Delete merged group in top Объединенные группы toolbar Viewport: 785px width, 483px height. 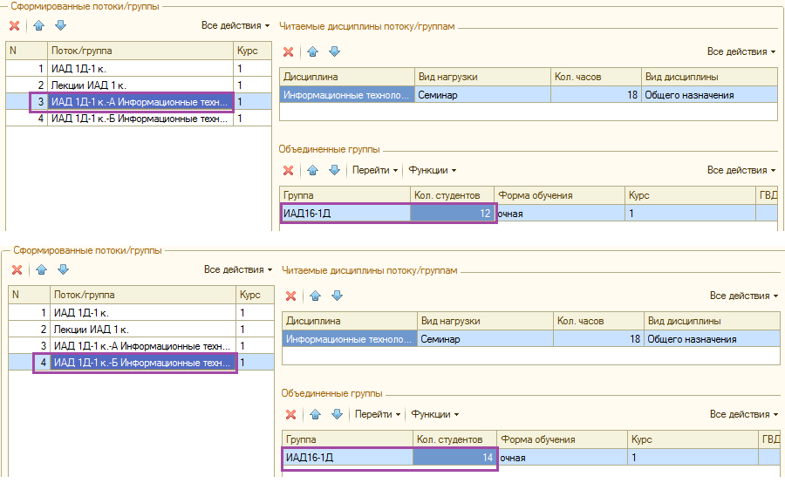289,170
